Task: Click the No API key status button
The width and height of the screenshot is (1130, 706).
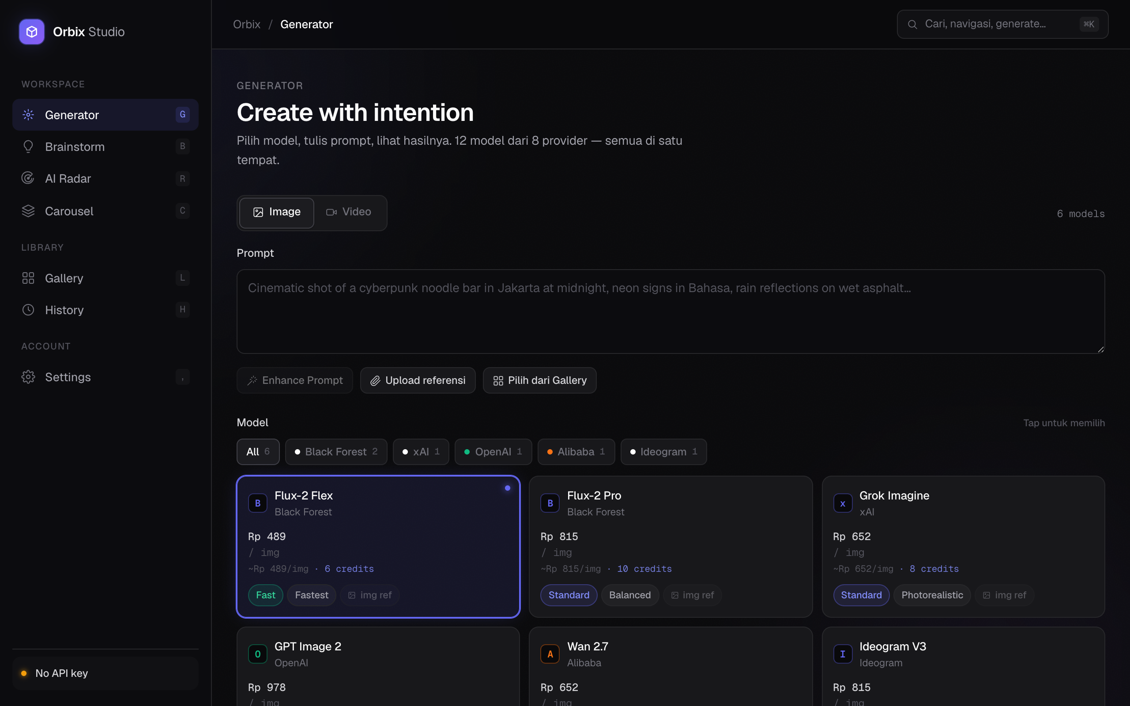Action: [105, 673]
